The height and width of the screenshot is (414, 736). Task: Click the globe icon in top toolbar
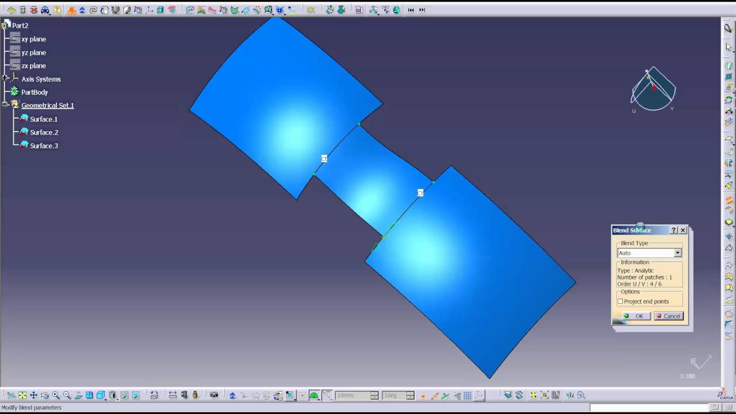tap(396, 10)
